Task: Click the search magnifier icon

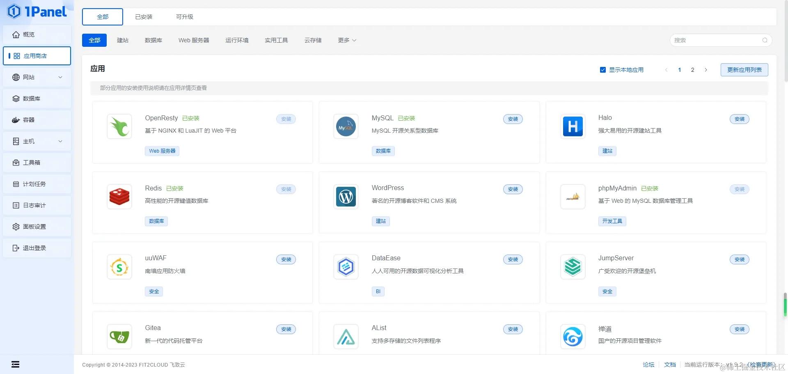Action: click(x=765, y=40)
